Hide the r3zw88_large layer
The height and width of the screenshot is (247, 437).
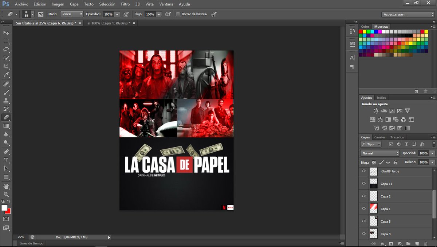pos(363,171)
